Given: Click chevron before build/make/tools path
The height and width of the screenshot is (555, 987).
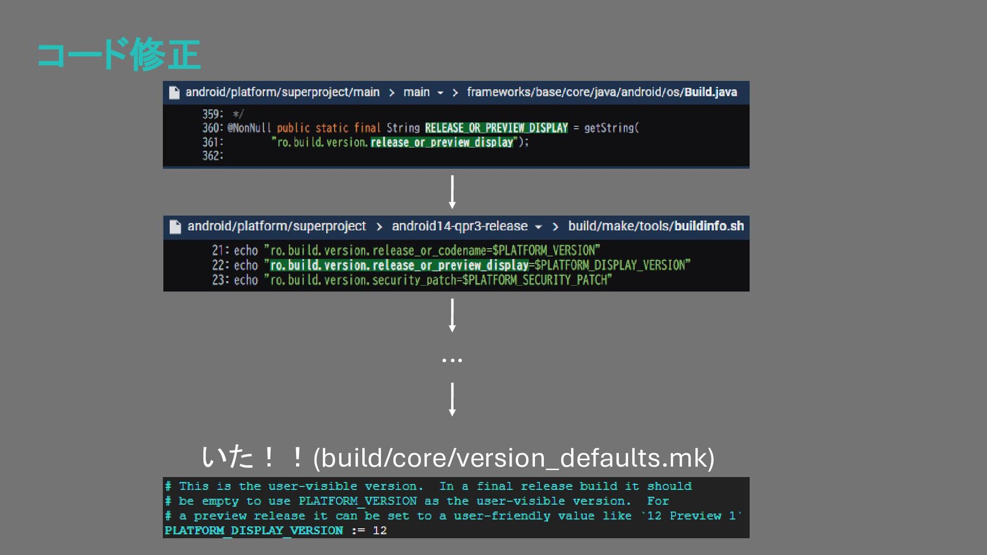Looking at the screenshot, I should [x=555, y=227].
